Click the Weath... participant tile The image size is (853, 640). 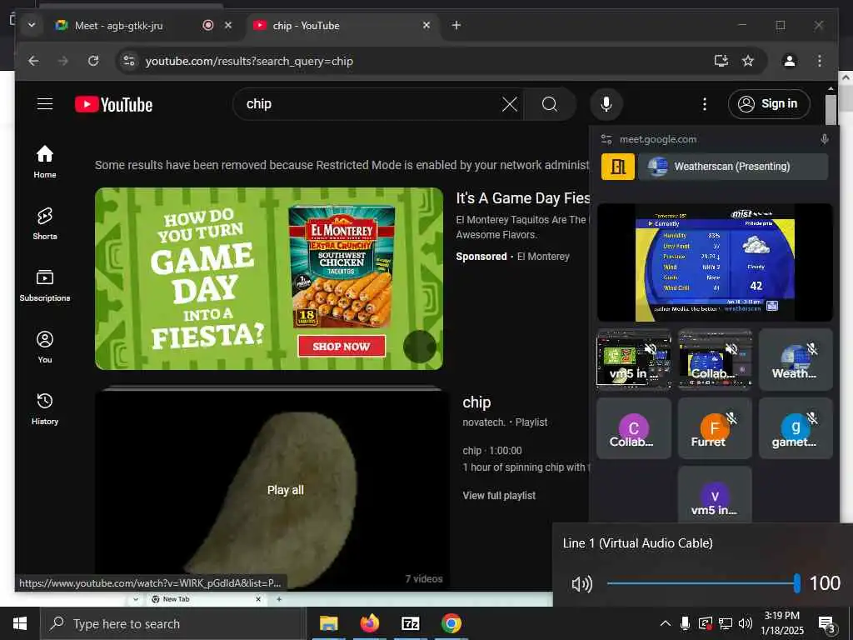[x=796, y=359]
